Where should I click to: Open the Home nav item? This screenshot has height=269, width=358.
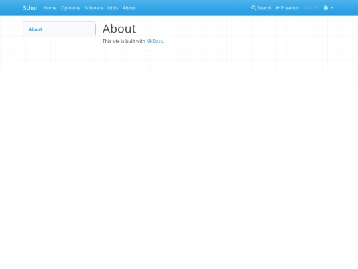click(x=50, y=8)
